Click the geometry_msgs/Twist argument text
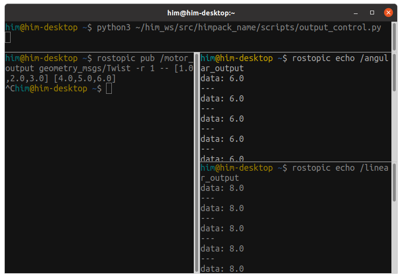Screen dimensions: 402x278 (85, 68)
